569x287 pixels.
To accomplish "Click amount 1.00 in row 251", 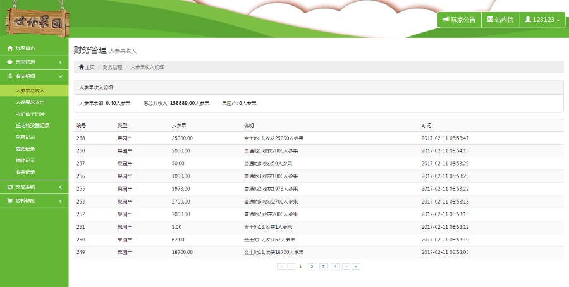I will [177, 227].
